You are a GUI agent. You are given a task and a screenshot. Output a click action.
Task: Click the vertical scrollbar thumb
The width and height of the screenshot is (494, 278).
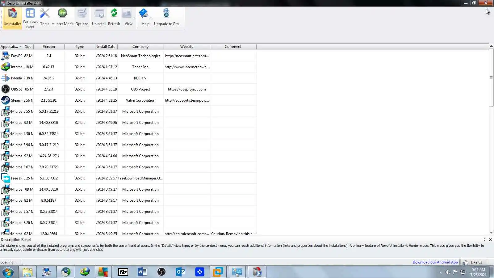[x=491, y=78]
